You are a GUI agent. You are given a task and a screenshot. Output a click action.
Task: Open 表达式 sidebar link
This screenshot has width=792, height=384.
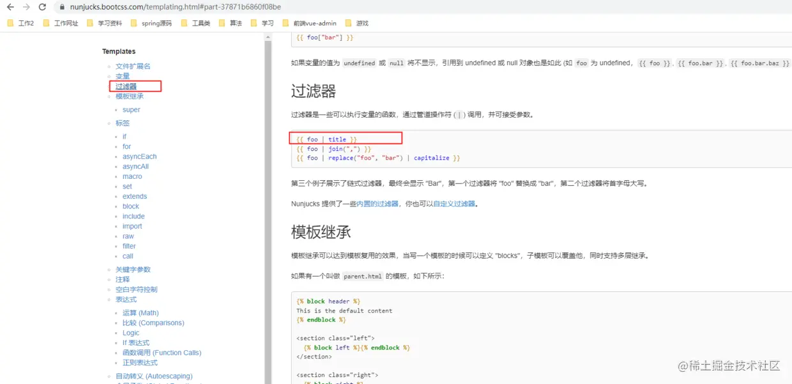tap(126, 300)
